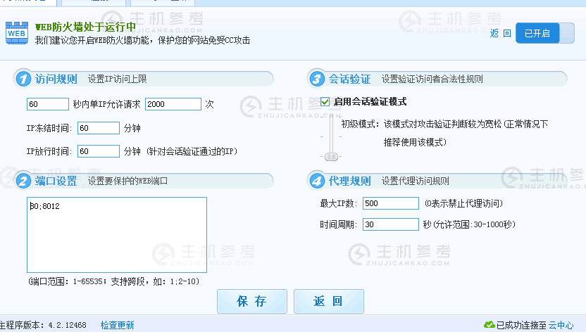586x332 pixels.
Task: Click the 返回 link near the top switch
Action: tap(500, 33)
